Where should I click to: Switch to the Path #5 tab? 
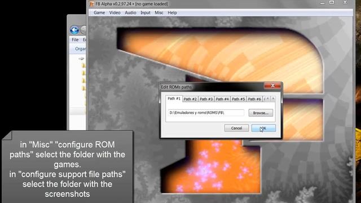coord(238,99)
